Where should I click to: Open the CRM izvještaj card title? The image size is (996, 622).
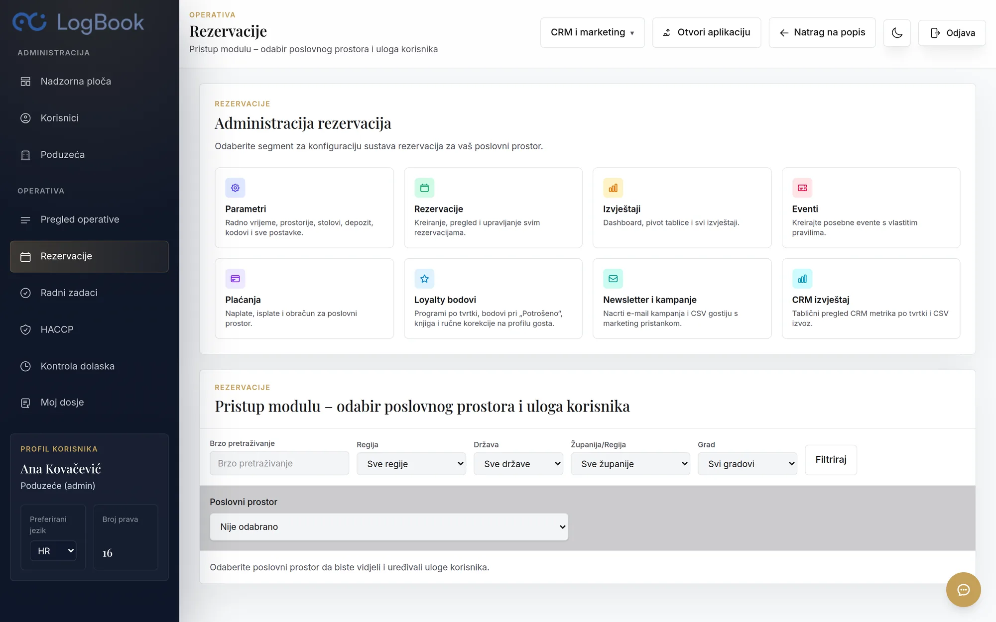click(x=821, y=300)
